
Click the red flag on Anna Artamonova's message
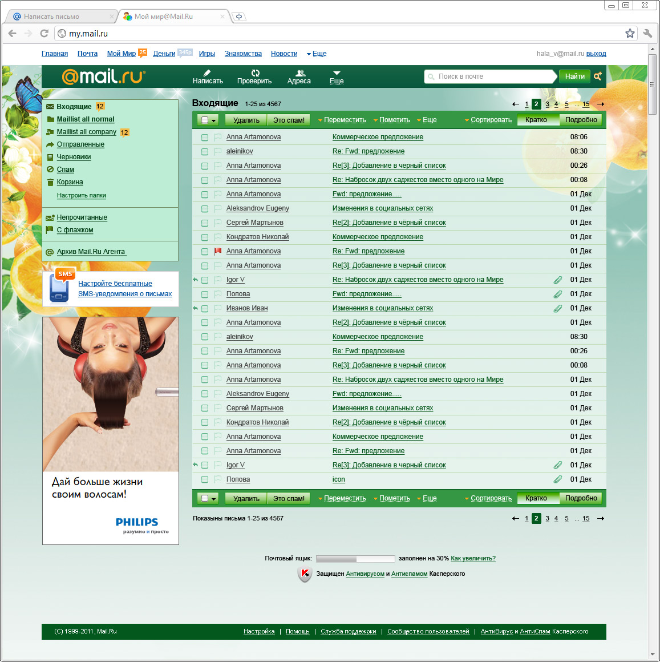pyautogui.click(x=218, y=251)
